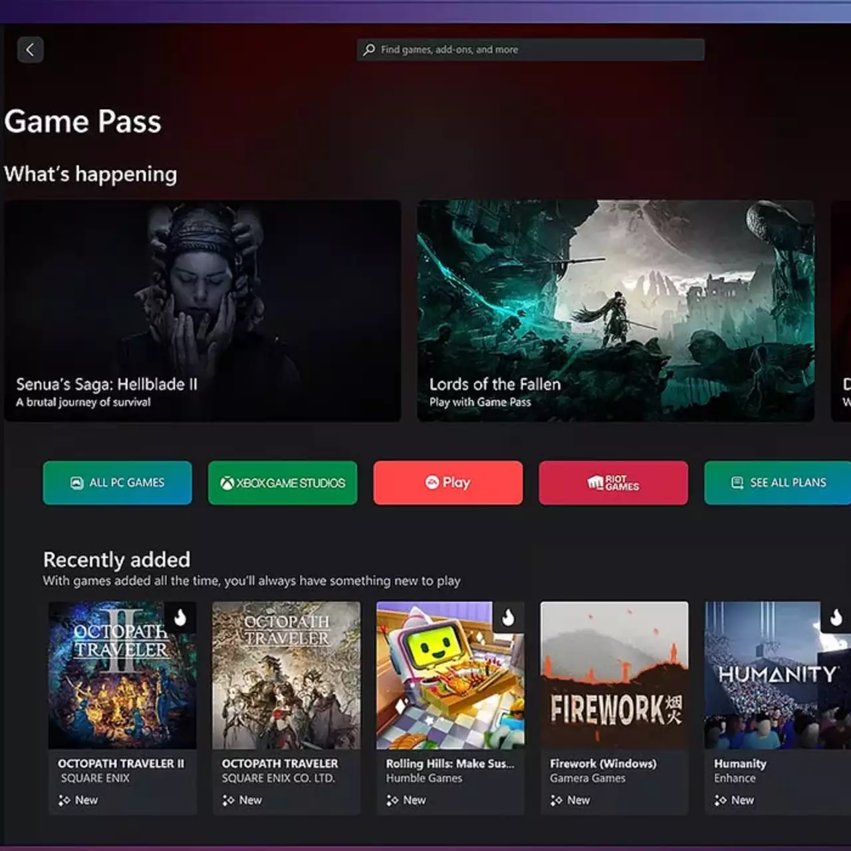Click the 'Enhance' publisher text
The image size is (851, 851).
point(735,779)
